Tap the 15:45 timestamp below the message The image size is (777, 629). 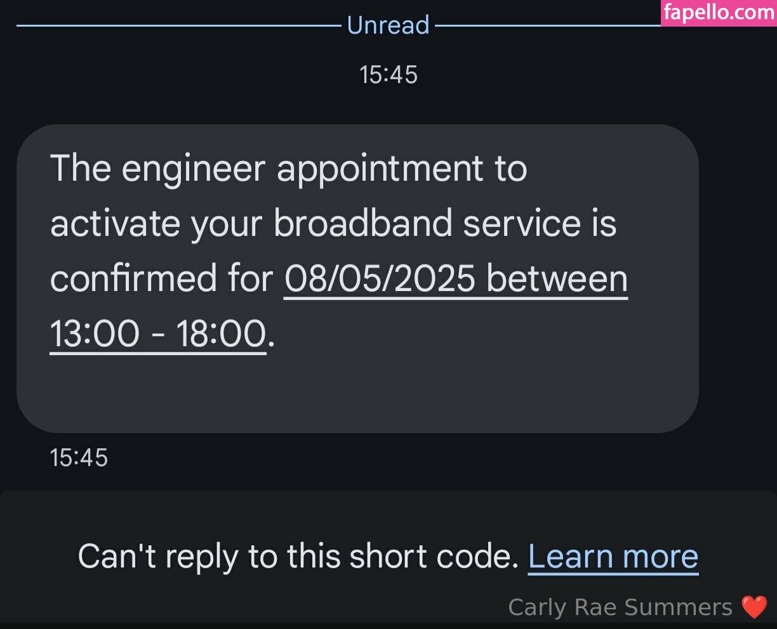[79, 457]
